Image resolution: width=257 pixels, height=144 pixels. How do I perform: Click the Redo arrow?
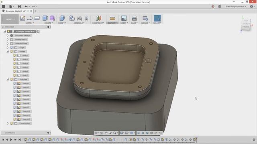click(33, 6)
